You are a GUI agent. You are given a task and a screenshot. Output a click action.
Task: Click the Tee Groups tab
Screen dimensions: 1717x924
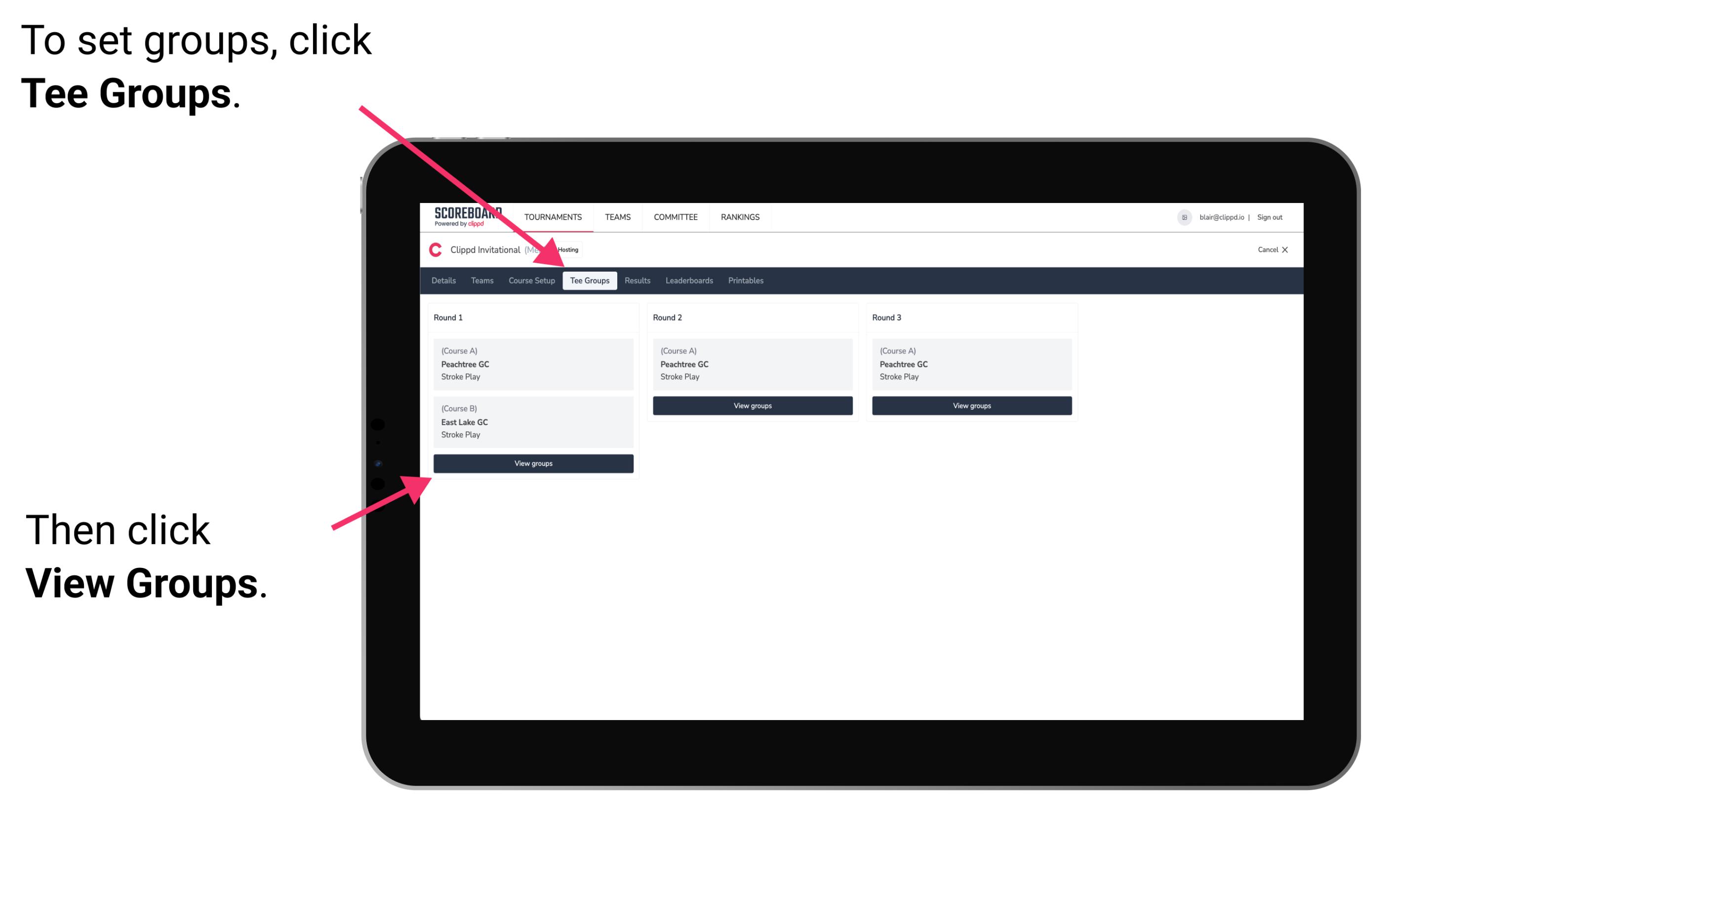(x=590, y=280)
